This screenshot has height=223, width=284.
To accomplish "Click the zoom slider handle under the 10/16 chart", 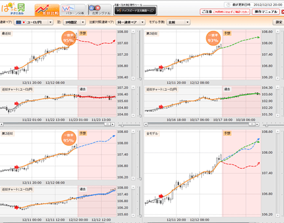I will point(267,125).
